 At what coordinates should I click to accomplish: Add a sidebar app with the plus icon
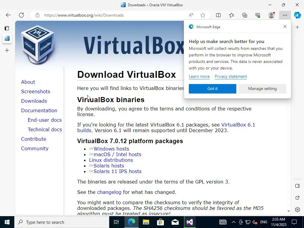coord(297,27)
